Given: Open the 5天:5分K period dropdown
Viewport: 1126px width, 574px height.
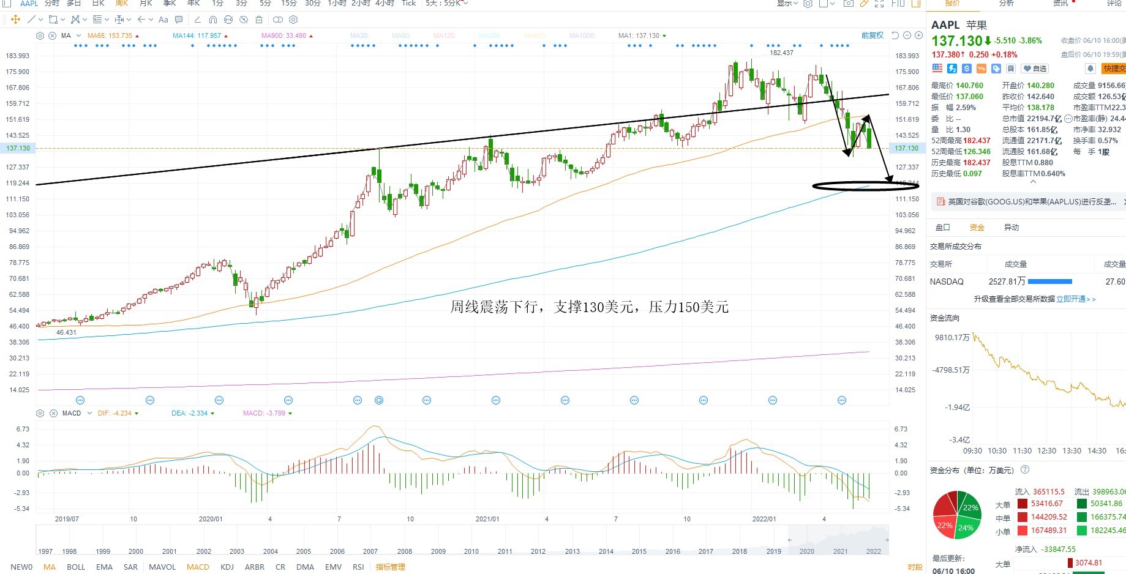Looking at the screenshot, I should click(447, 3).
